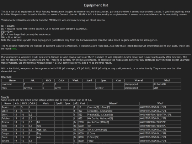This screenshot has height=144, width=192.
Task: Select the "Aqu" weakness cell
Action: [46, 137]
